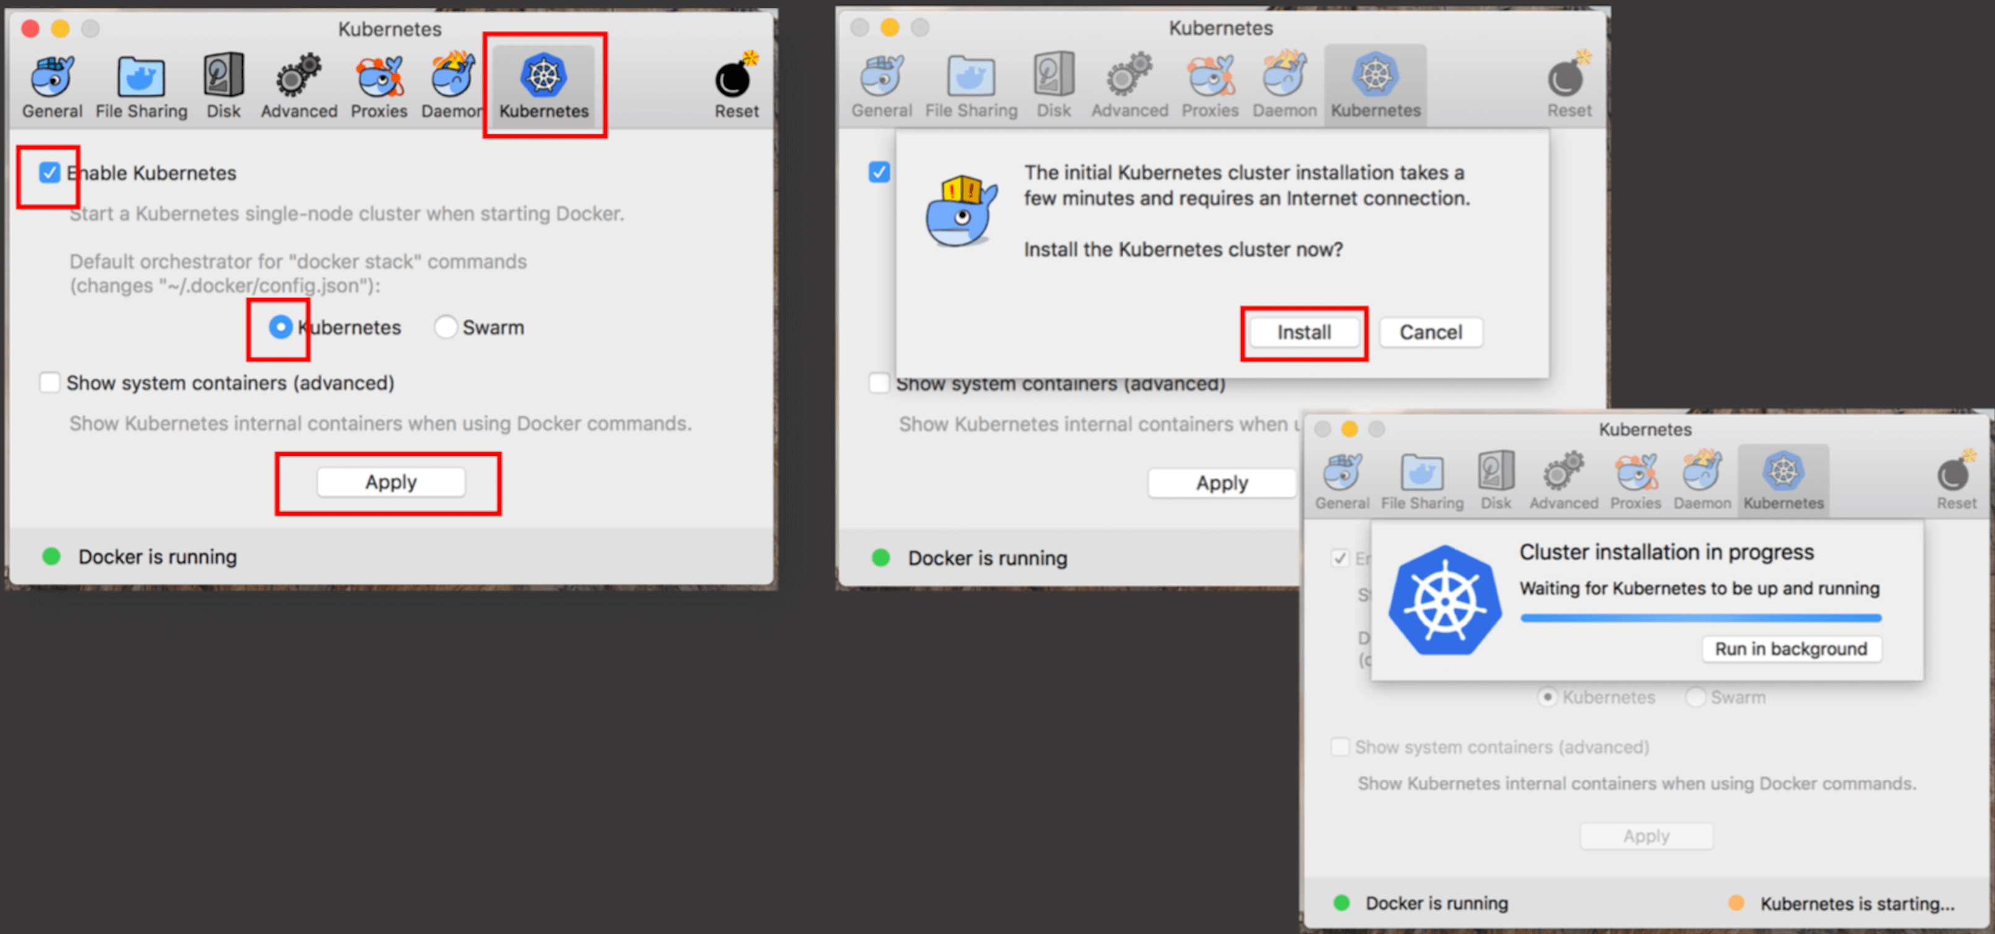
Task: Click cluster installation progress bar
Action: click(x=1701, y=618)
